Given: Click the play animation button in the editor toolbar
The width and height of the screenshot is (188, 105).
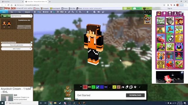Looking at the screenshot, I should 66,12.
